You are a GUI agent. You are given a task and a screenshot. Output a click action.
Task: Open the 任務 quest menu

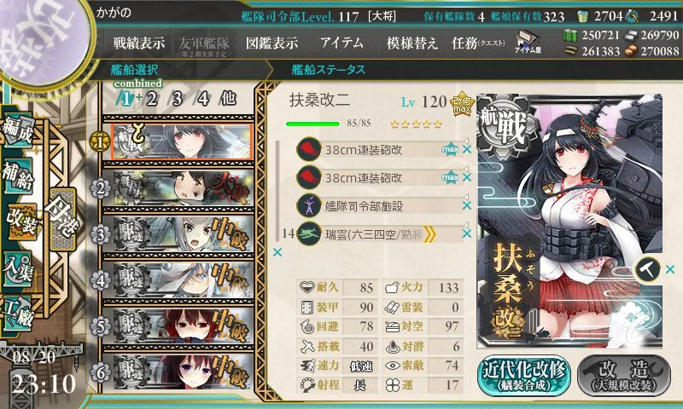coord(478,43)
